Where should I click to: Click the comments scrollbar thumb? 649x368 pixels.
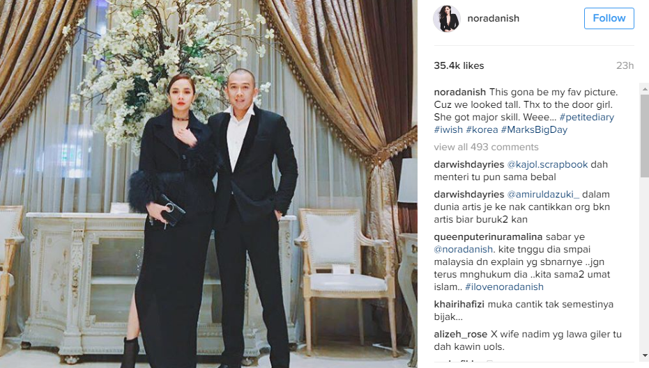point(644,136)
